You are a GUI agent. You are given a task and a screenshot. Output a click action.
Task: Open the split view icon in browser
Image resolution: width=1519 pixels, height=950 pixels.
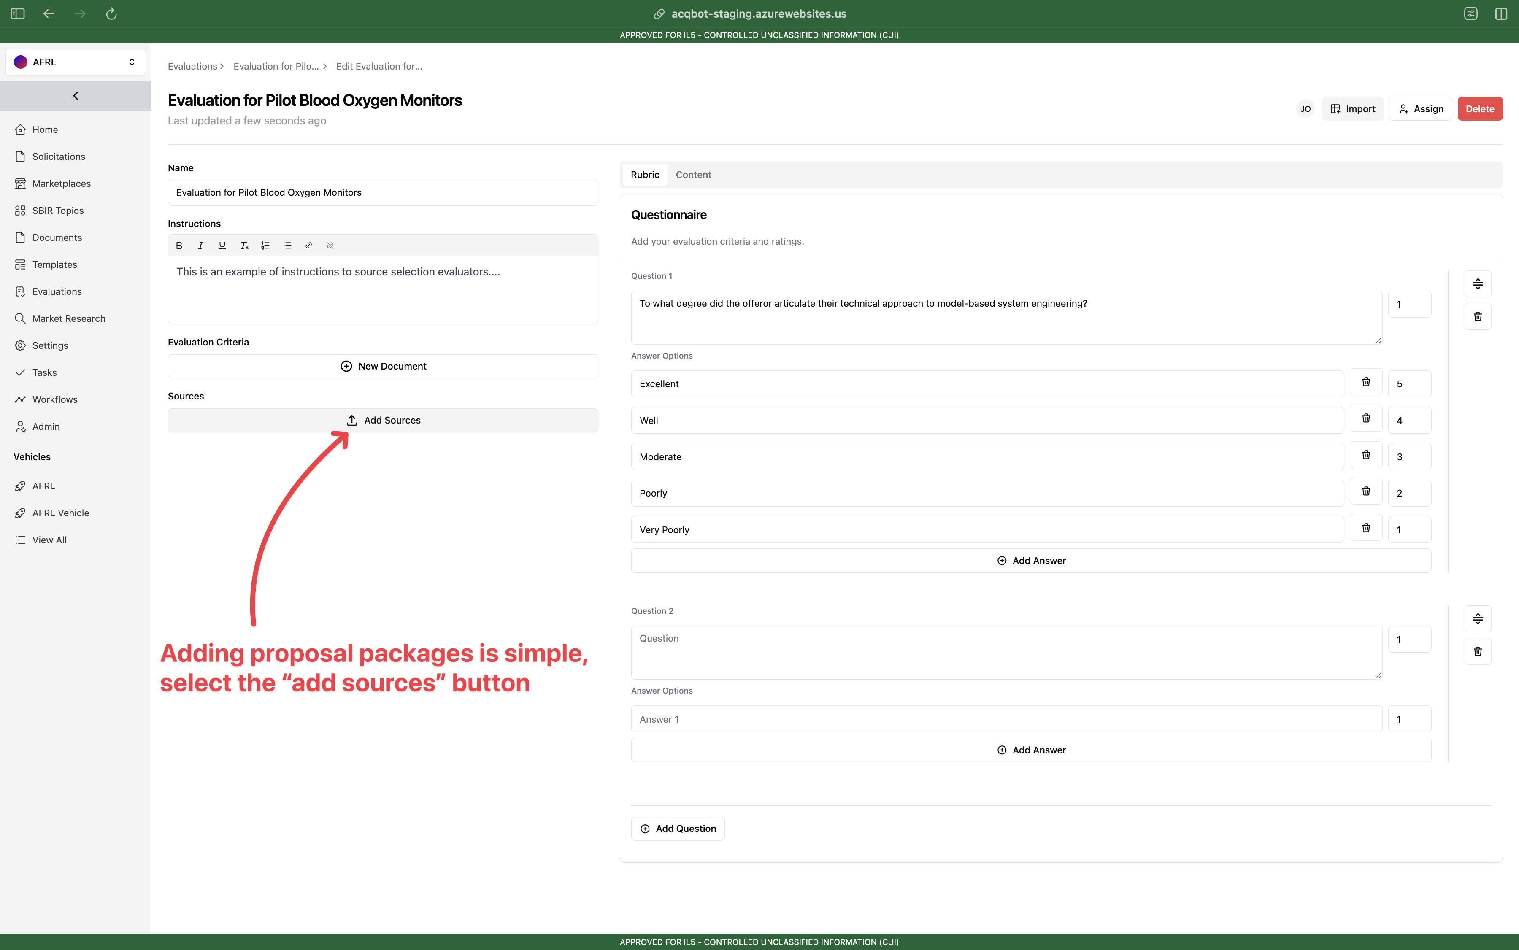tap(1501, 14)
